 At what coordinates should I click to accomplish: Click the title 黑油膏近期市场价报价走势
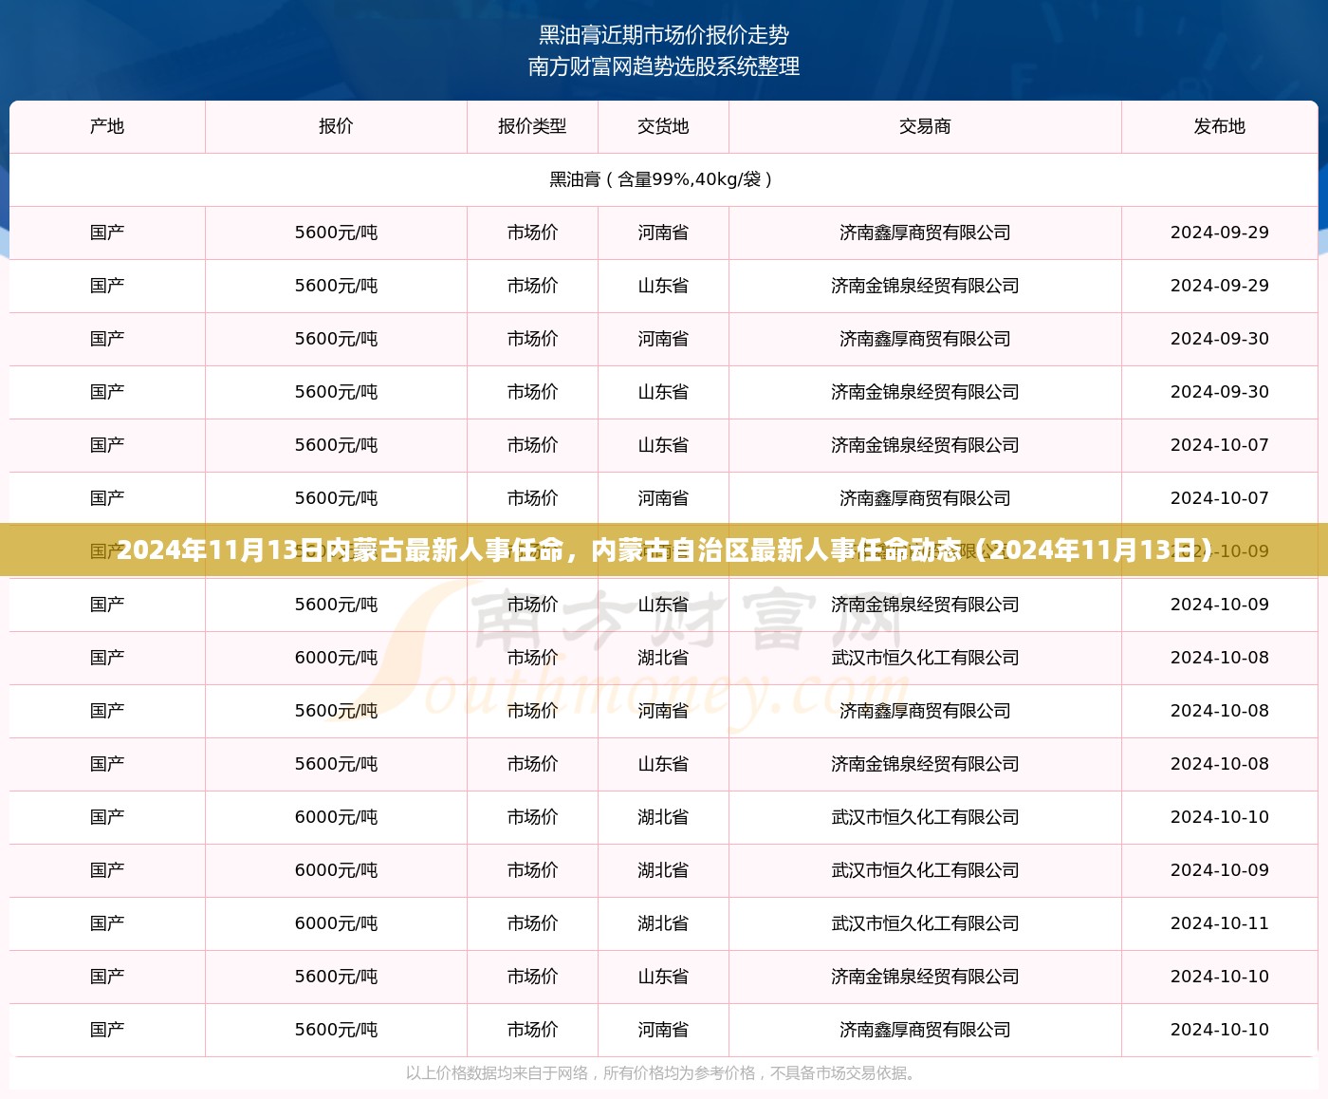coord(664,35)
